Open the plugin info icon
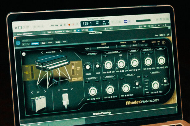The image size is (190, 126). (x=164, y=42)
